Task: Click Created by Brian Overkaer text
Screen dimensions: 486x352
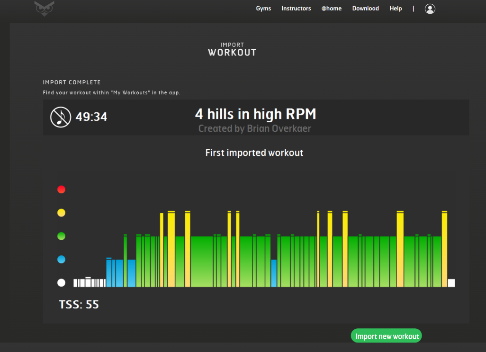Action: (x=255, y=128)
